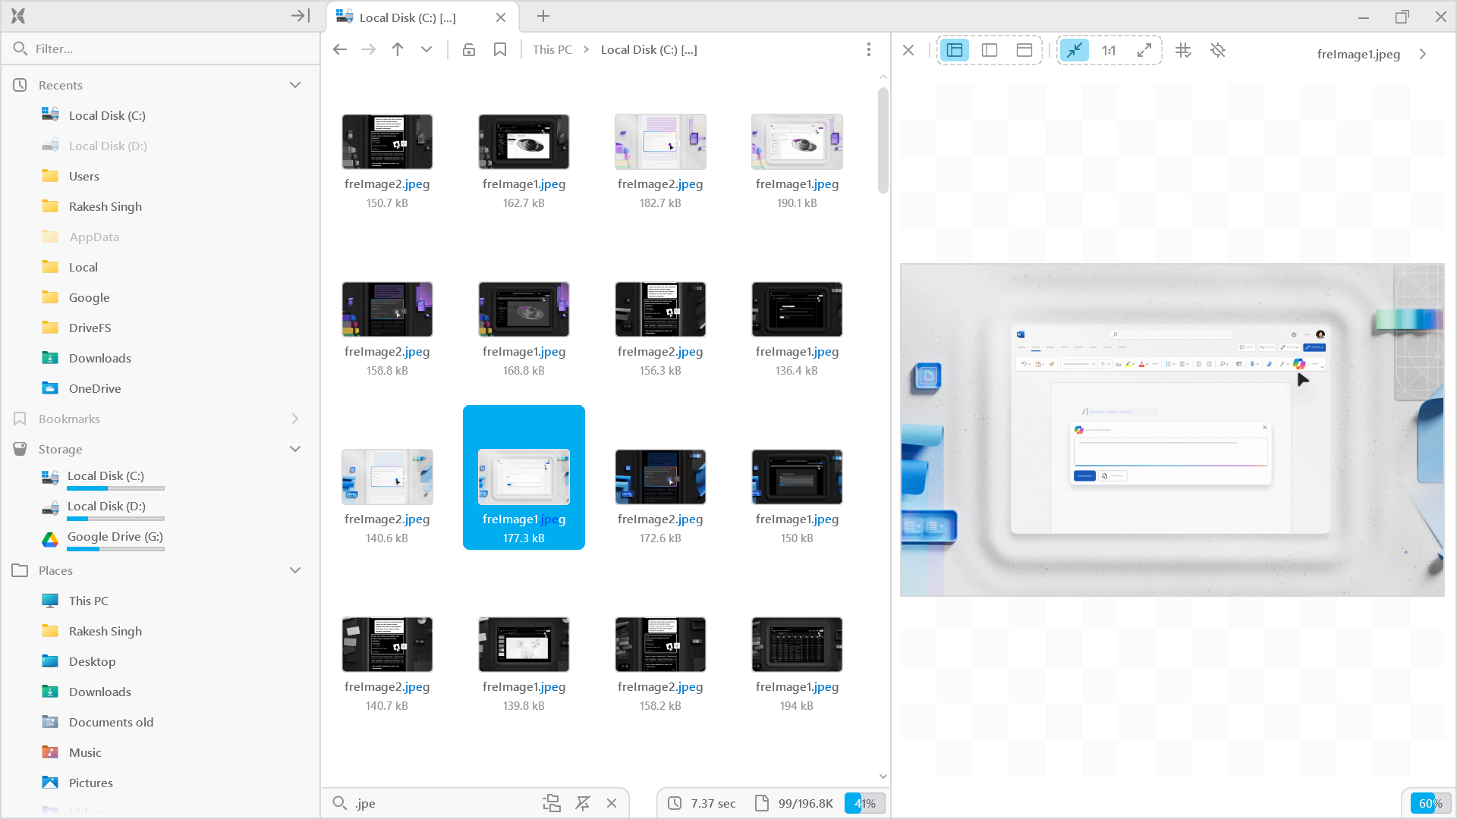The height and width of the screenshot is (819, 1457).
Task: Open the Downloads folder in sidebar
Action: coord(99,357)
